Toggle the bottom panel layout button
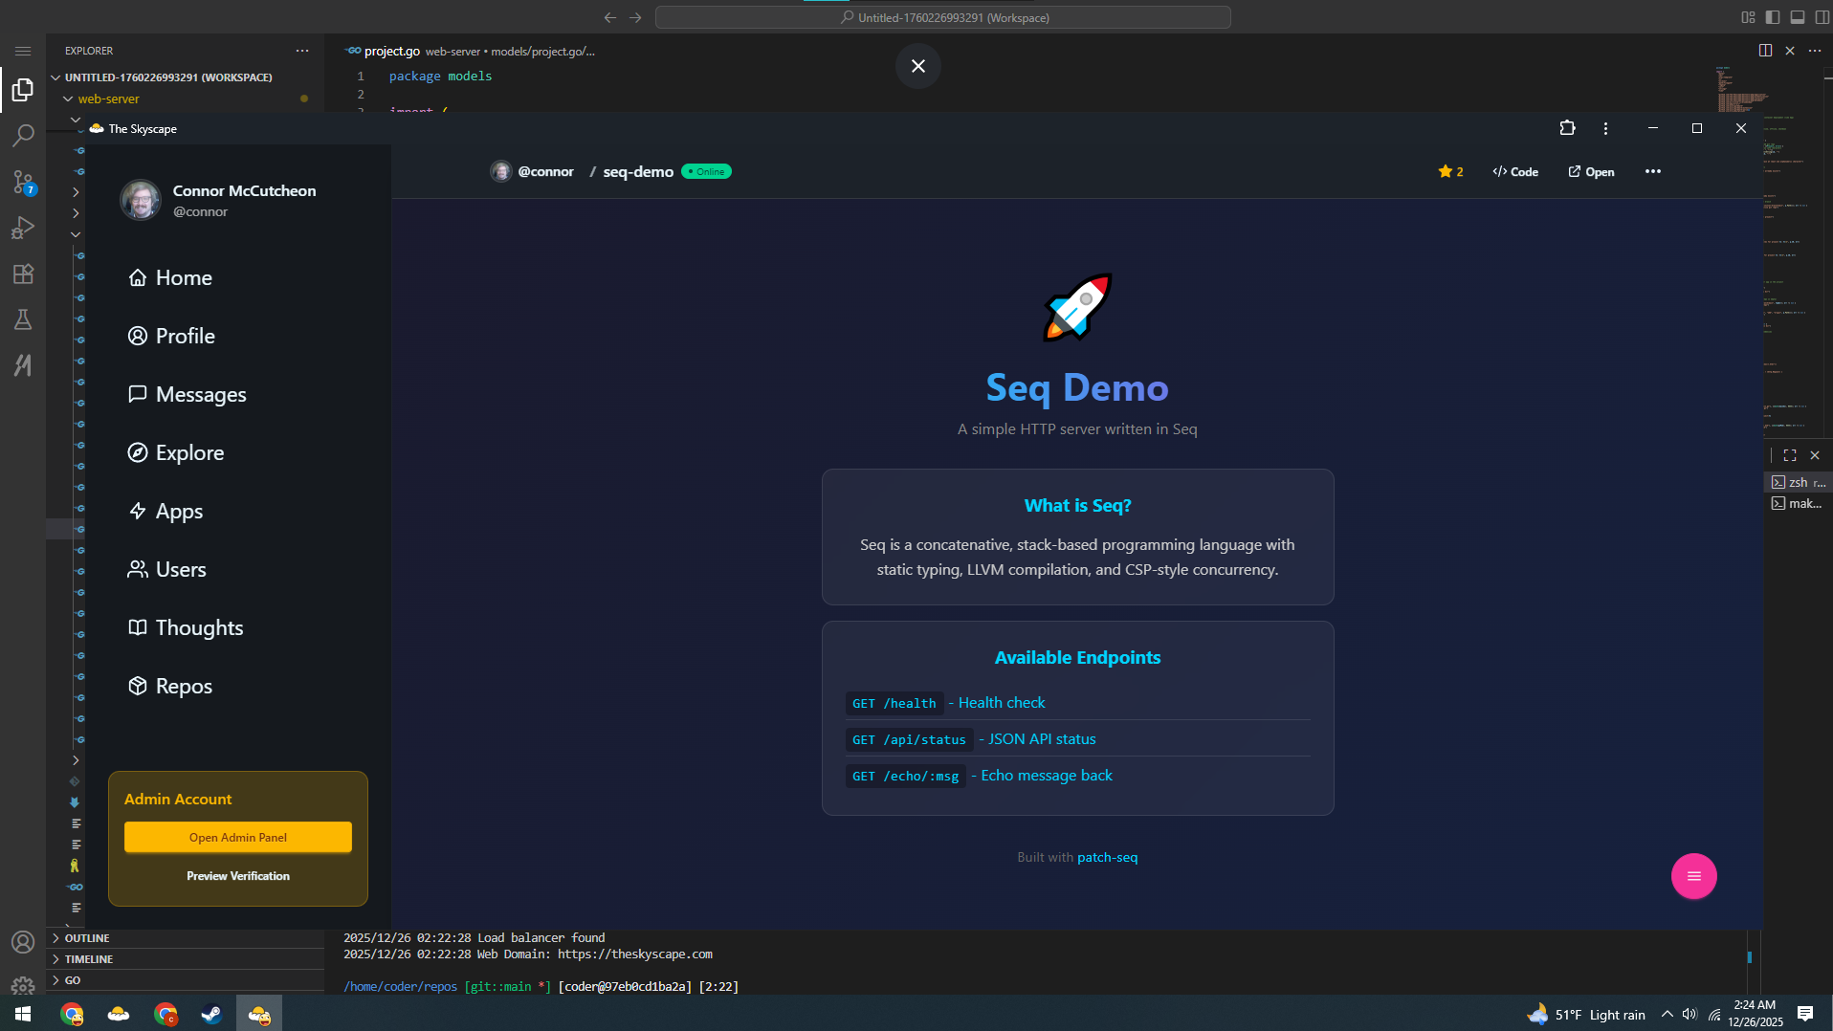 tap(1798, 17)
